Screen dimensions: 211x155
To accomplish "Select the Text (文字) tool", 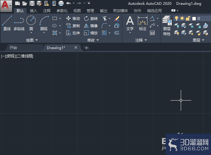I will click(x=130, y=23).
